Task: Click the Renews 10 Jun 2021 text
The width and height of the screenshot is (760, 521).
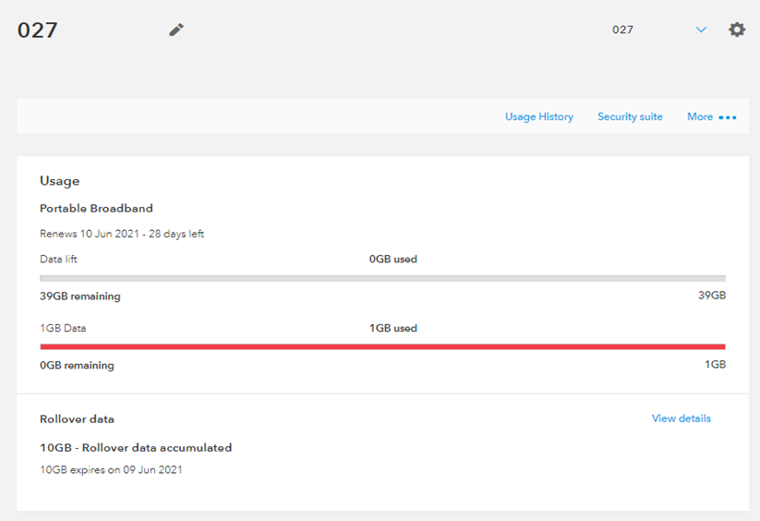Action: (121, 234)
